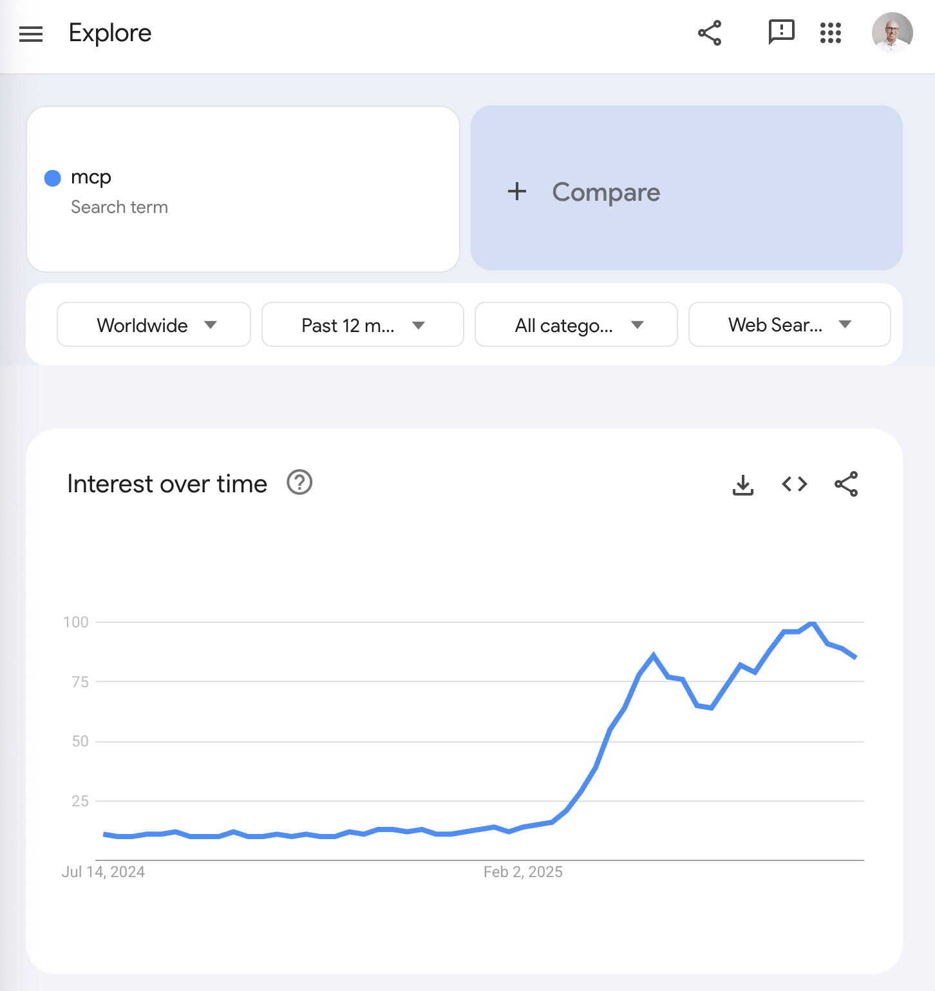Open the hamburger main menu
Viewport: 935px width, 991px height.
pyautogui.click(x=31, y=33)
